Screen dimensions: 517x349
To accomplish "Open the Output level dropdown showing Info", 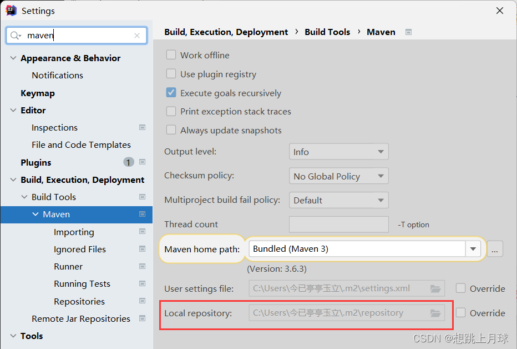I will tap(339, 152).
